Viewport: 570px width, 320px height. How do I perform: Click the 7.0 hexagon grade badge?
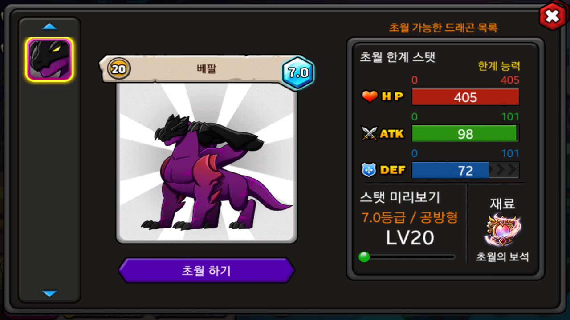(298, 73)
